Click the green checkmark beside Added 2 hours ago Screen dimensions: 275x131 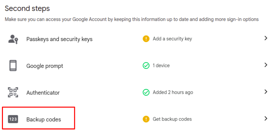pos(146,92)
